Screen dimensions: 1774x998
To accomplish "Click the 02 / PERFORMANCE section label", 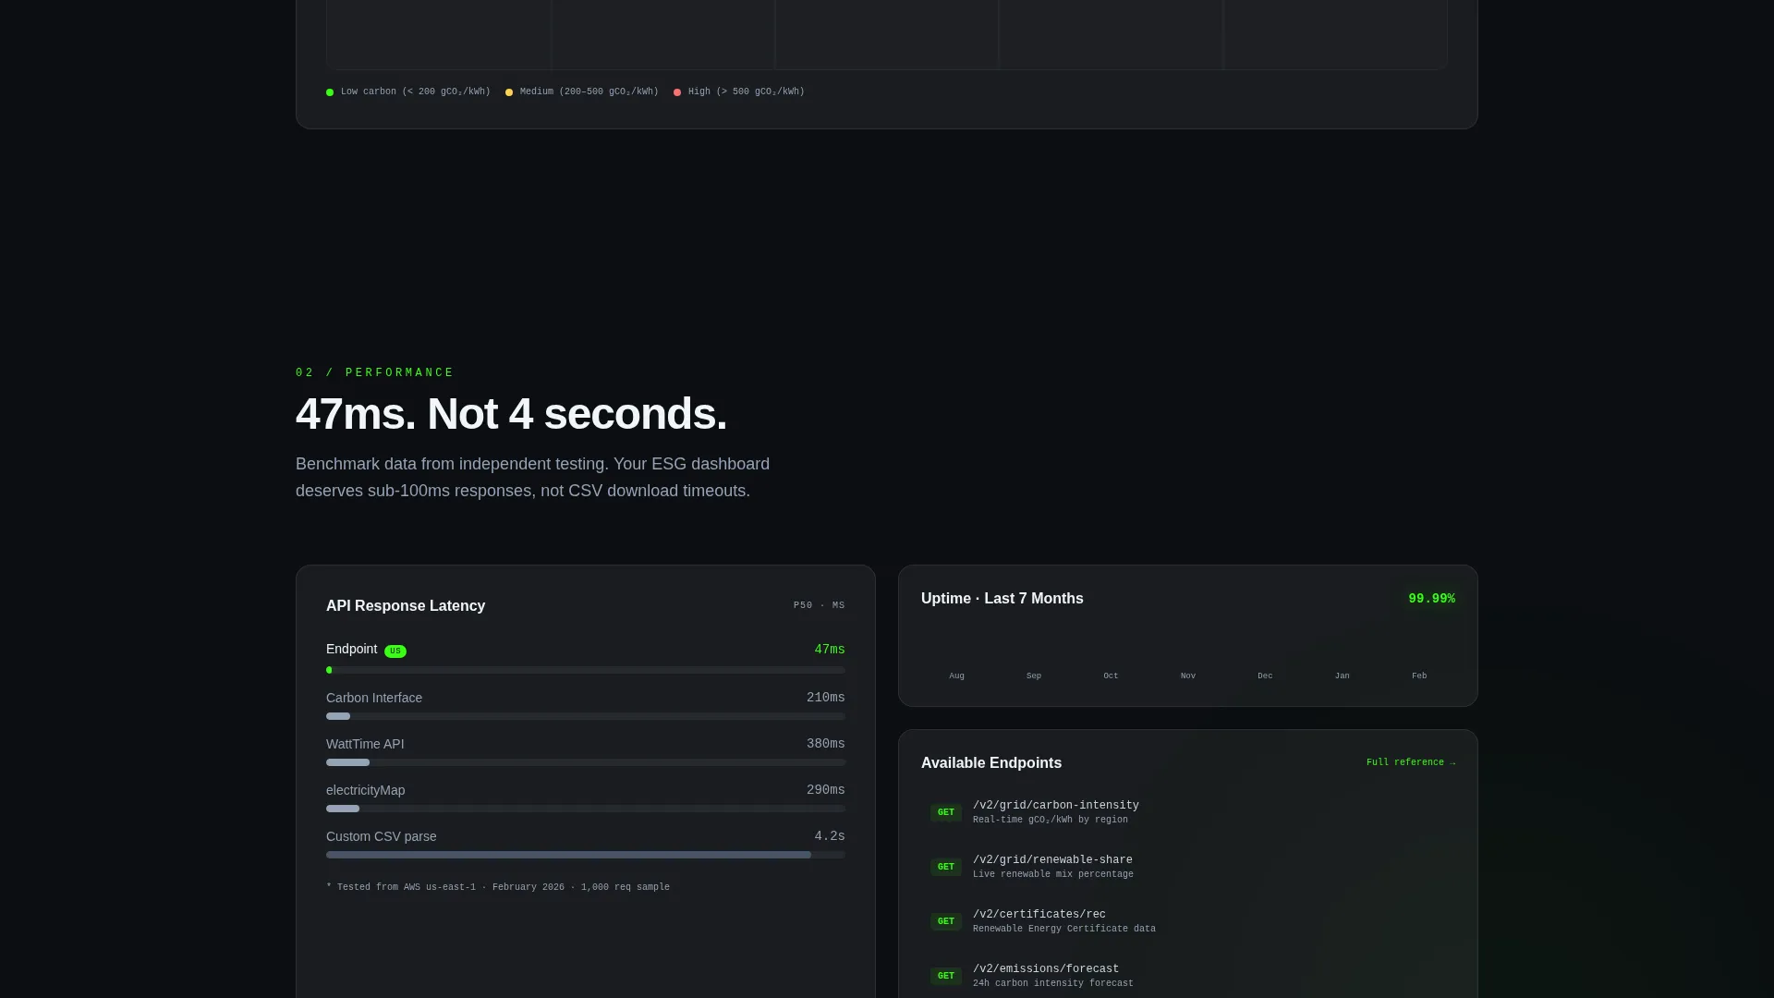I will (x=375, y=373).
